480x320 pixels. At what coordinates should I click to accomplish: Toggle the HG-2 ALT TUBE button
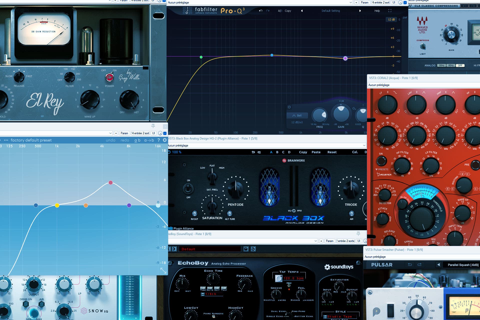[x=229, y=213]
